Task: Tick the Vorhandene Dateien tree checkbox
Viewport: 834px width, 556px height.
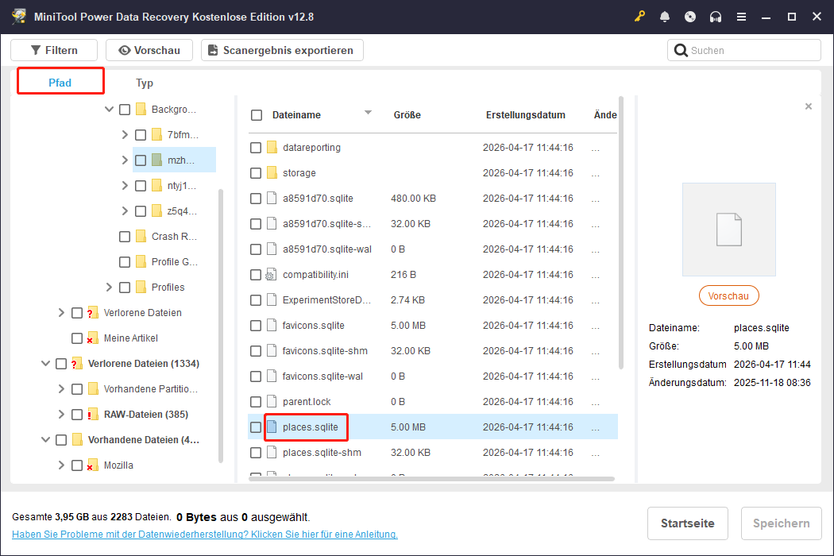Action: 61,440
